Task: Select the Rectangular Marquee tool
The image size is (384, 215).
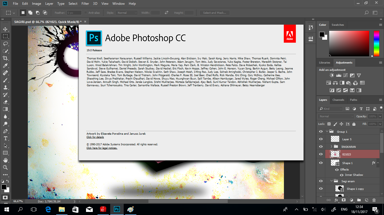Action: click(5, 36)
